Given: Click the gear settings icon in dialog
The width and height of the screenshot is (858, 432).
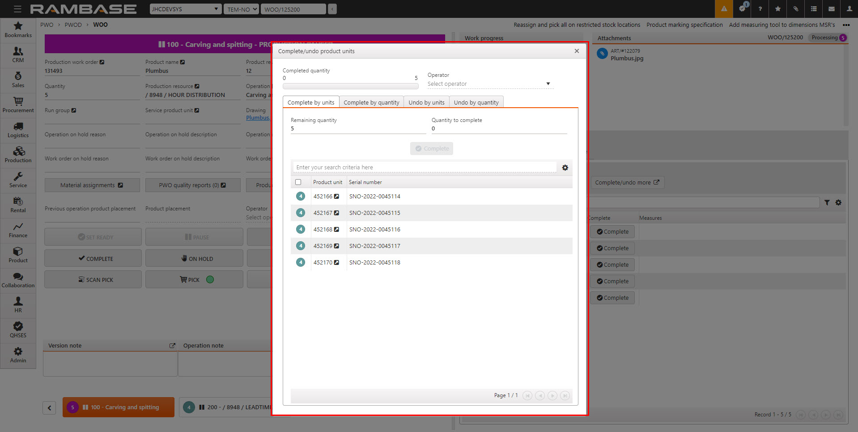Looking at the screenshot, I should click(x=565, y=168).
